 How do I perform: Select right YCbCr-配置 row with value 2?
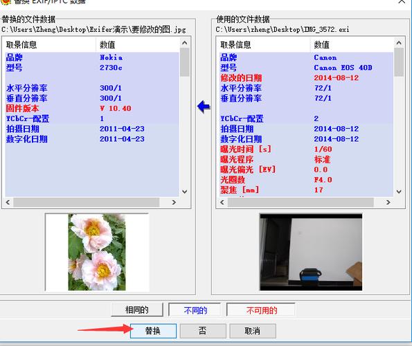306,118
